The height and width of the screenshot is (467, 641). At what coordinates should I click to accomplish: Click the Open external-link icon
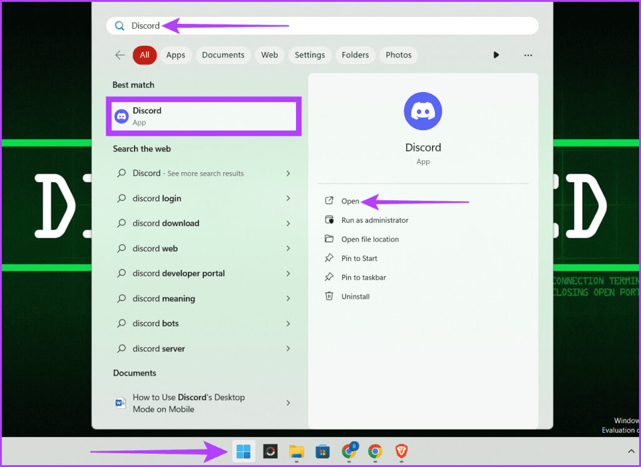pos(329,200)
